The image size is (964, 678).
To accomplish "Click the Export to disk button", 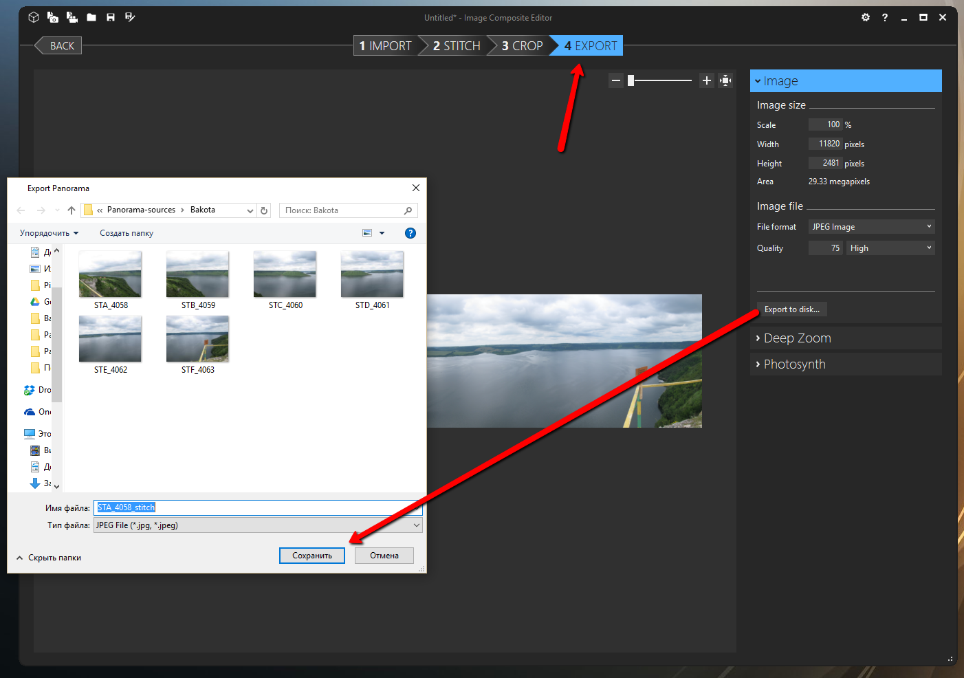I will [x=791, y=309].
